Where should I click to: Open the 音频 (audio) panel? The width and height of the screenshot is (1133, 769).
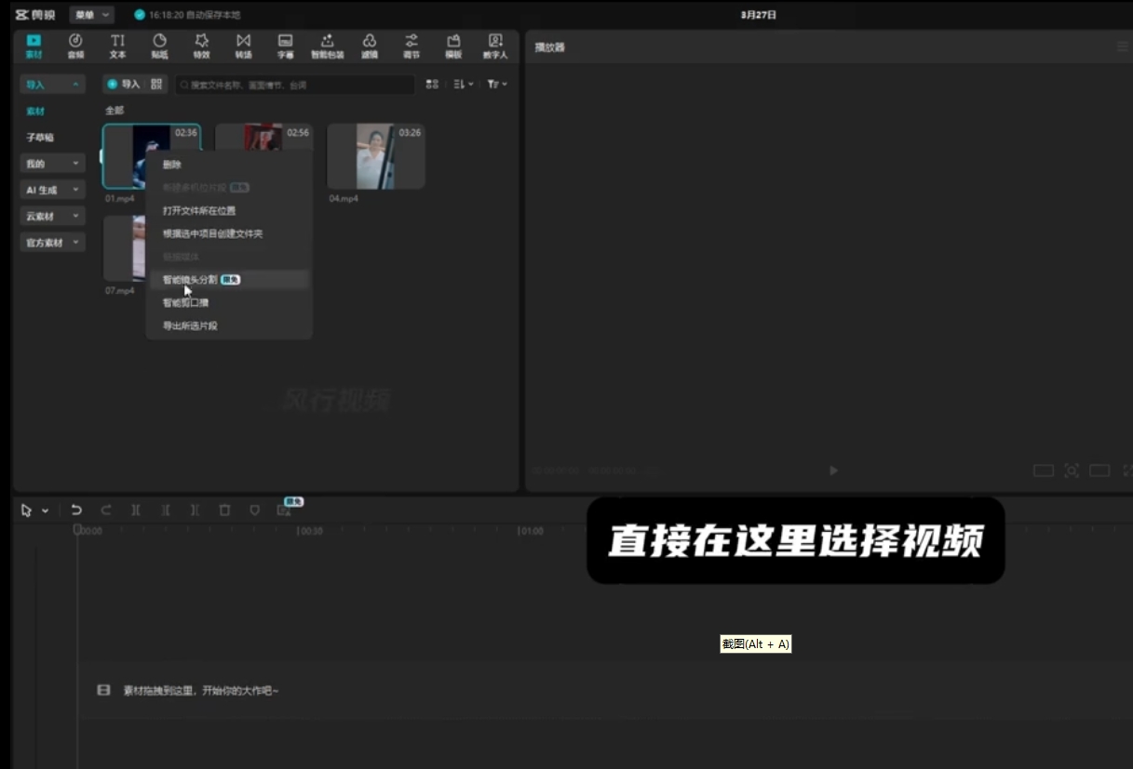[75, 46]
